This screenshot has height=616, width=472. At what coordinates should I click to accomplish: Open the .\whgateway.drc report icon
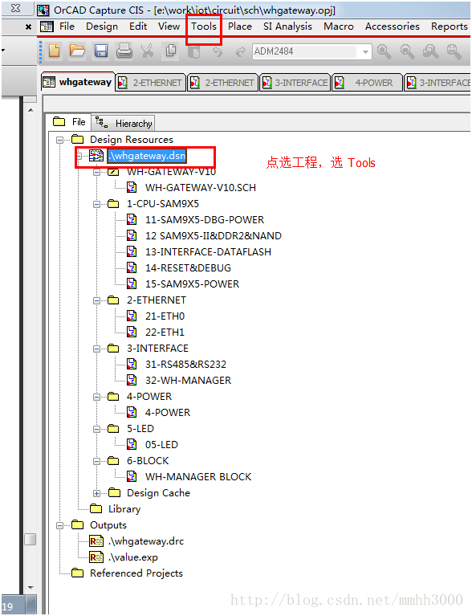96,541
